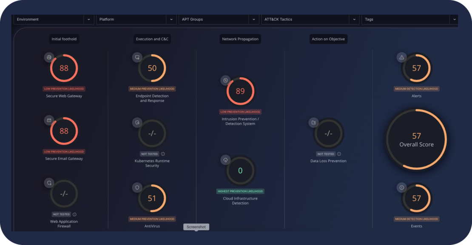The width and height of the screenshot is (472, 245).
Task: Click Medium Detection Likelihood badge above Alerts
Action: [x=417, y=89]
